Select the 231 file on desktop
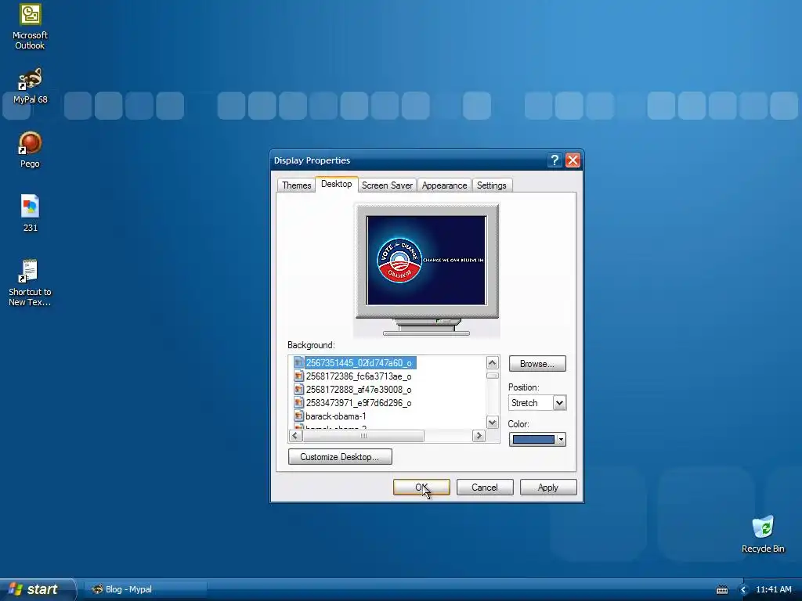This screenshot has height=601, width=802. point(30,214)
